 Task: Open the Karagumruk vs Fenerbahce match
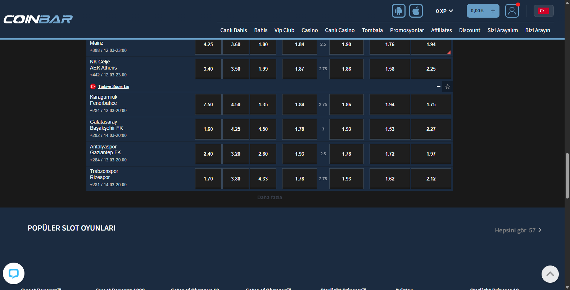click(x=104, y=100)
